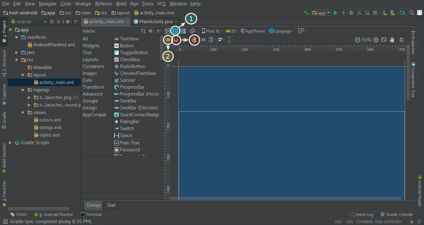Run the app with the green play icon
Image resolution: width=424 pixels, height=225 pixels.
[x=335, y=13]
